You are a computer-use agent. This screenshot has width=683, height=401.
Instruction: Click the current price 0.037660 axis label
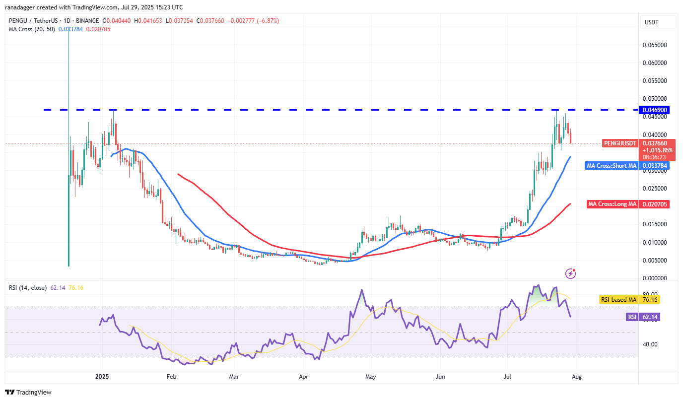[654, 143]
